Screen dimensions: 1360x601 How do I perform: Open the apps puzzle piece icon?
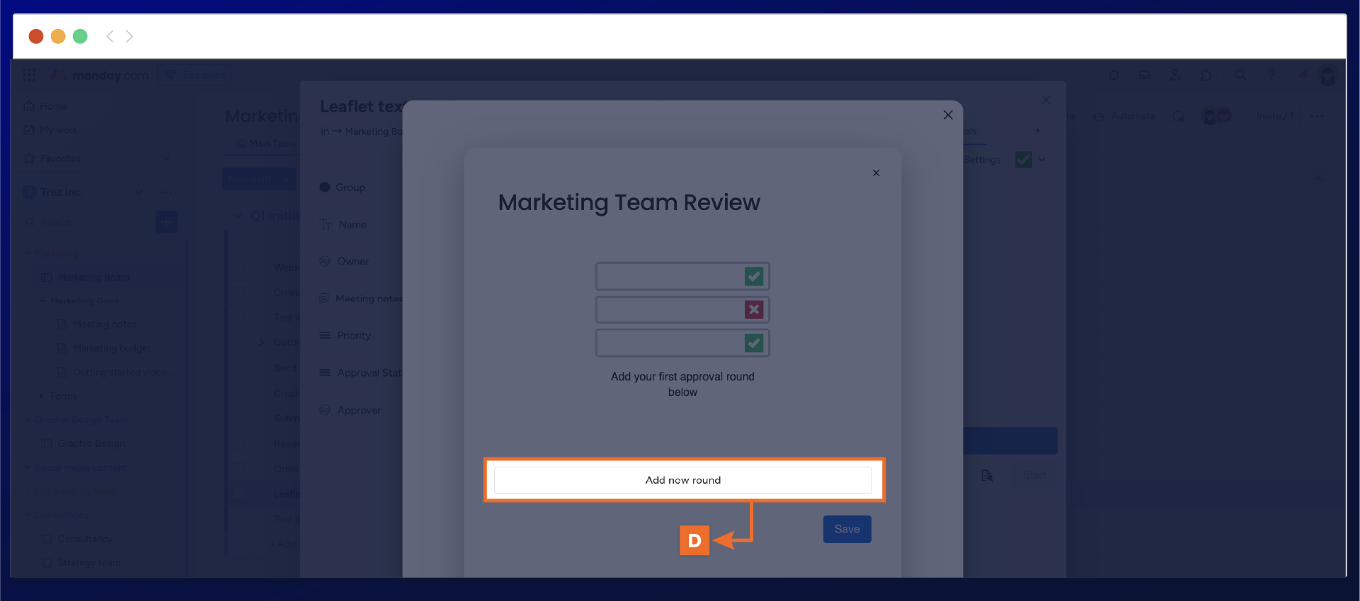1206,75
